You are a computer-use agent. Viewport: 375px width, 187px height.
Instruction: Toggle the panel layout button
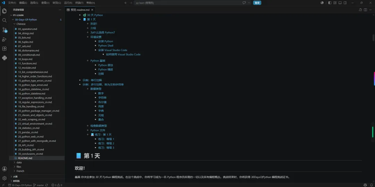340,3
